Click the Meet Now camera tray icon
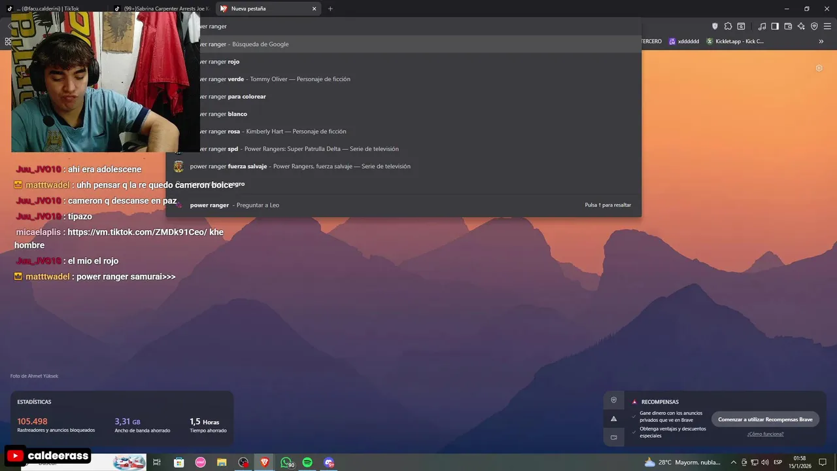The image size is (837, 471). pyautogui.click(x=744, y=462)
